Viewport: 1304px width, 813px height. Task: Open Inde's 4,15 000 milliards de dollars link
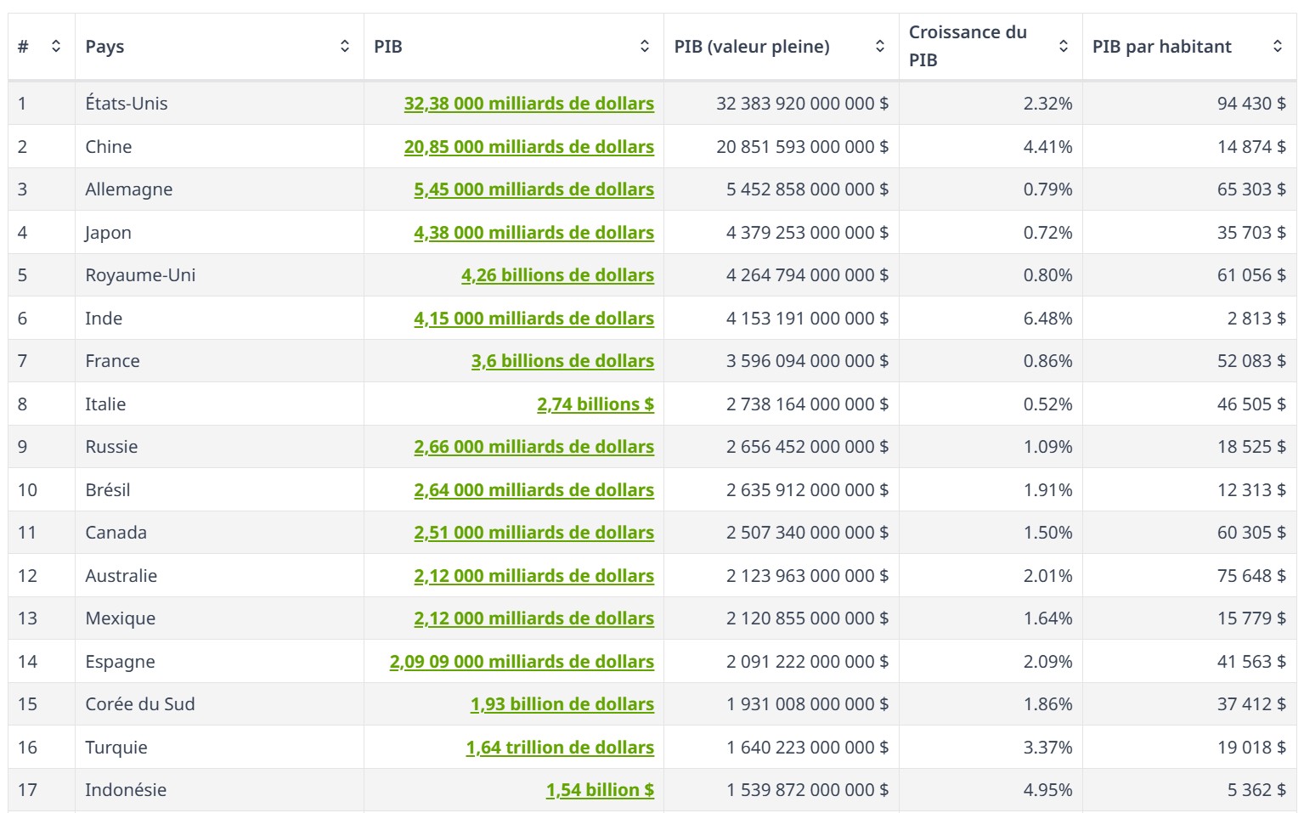534,319
